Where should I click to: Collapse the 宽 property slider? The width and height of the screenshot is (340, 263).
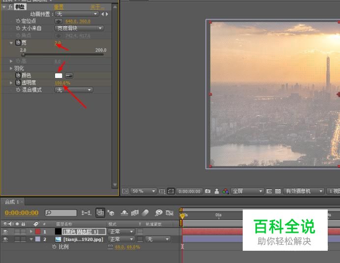(11, 43)
